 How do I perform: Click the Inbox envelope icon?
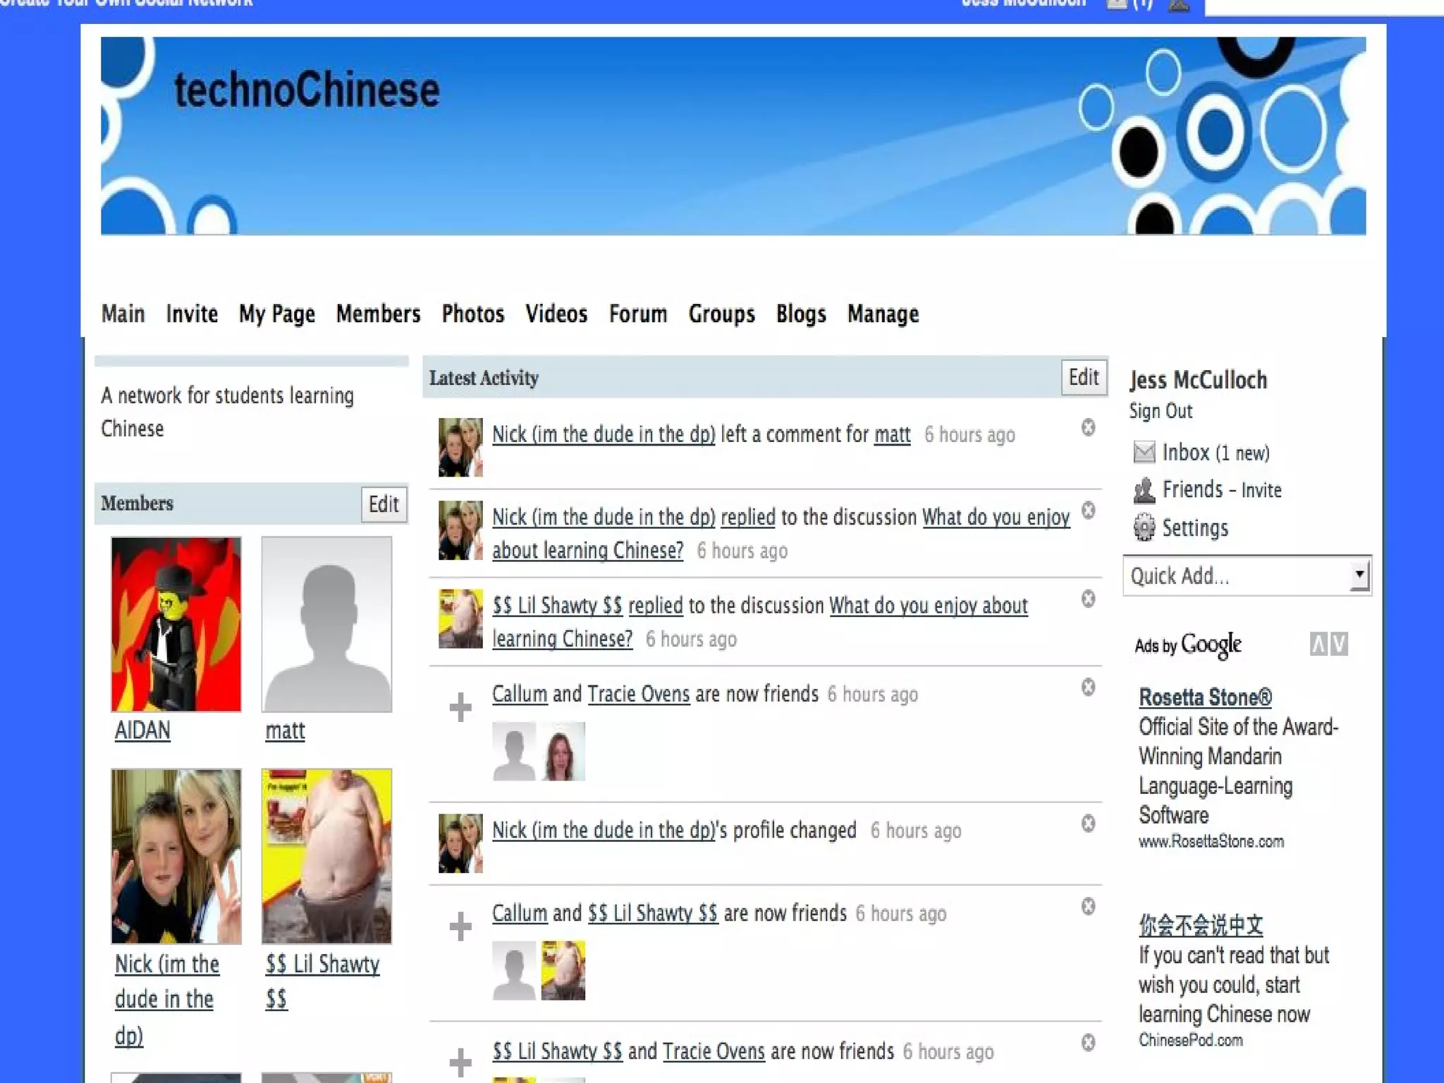(1144, 452)
